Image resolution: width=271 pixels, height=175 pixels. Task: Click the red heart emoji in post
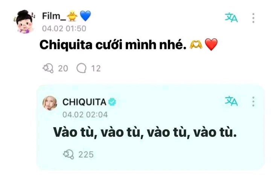211,45
